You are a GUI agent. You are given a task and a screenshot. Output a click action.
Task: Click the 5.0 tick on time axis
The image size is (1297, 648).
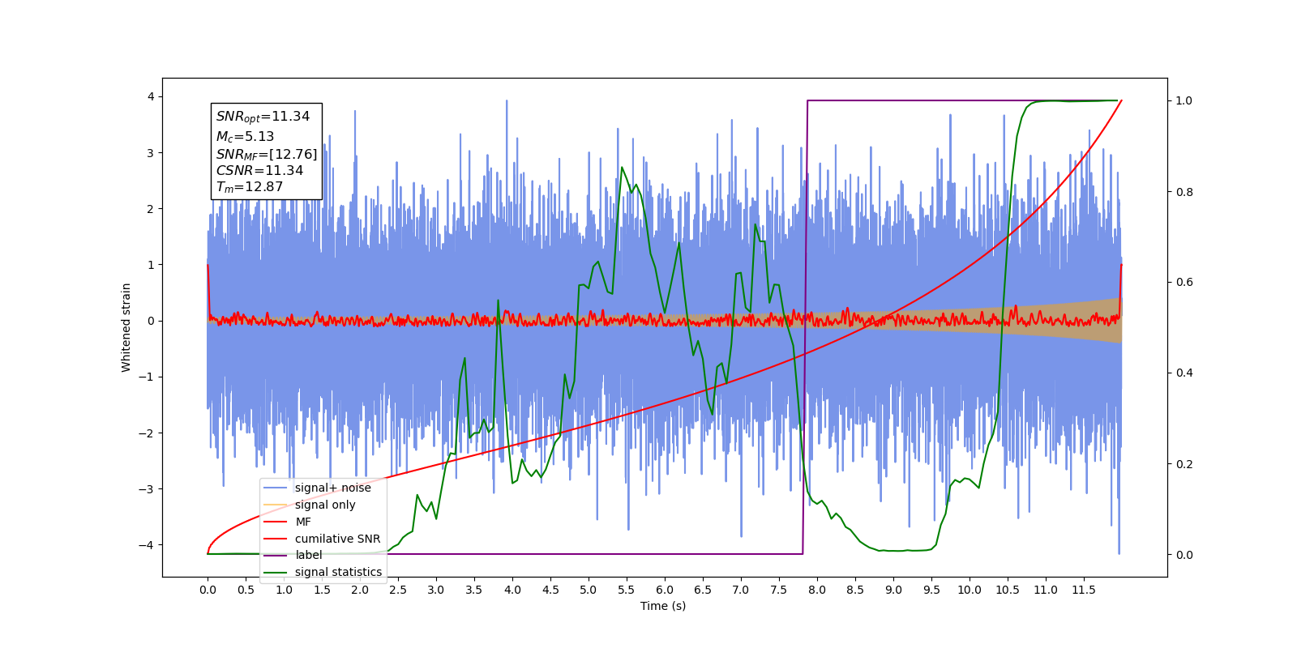(589, 590)
